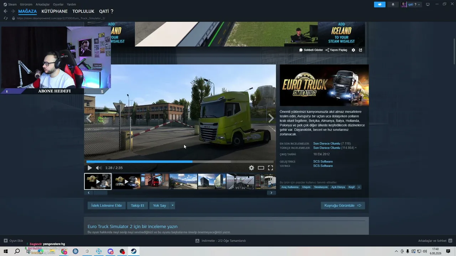Switch to the KÜTÜPHANE tab
Viewport: 456px width, 256px height.
[x=54, y=11]
